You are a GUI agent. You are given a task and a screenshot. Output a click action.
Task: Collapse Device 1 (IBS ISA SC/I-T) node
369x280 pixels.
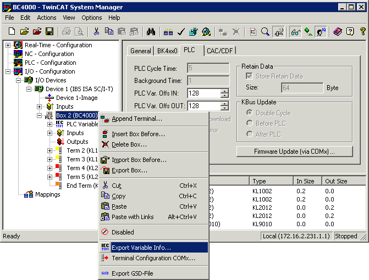click(29, 89)
